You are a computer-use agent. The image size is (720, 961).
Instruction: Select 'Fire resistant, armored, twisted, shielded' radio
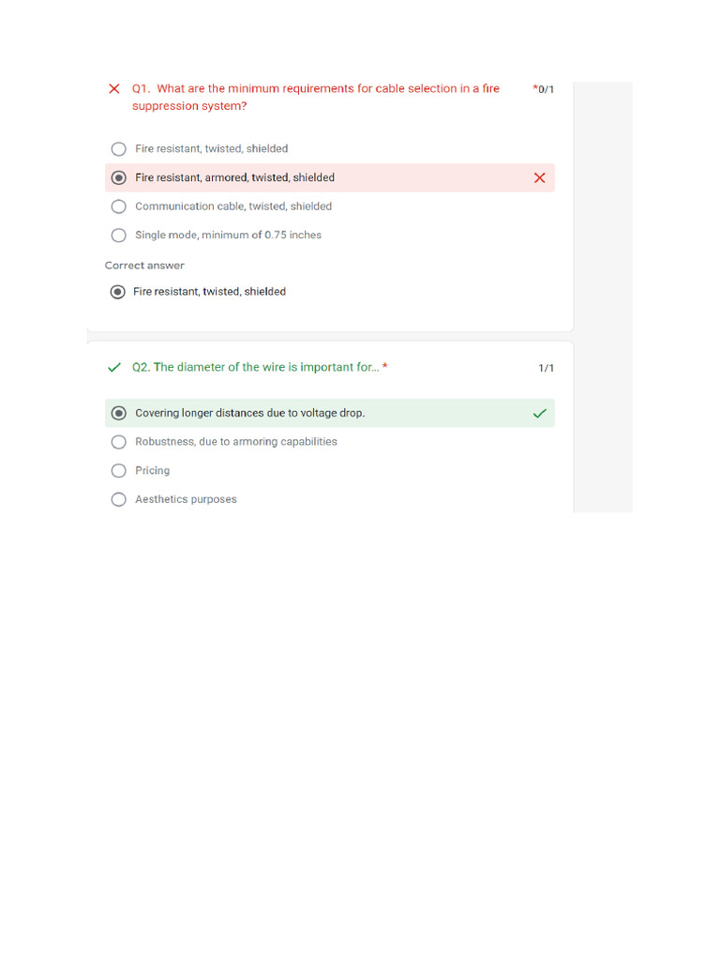pyautogui.click(x=119, y=177)
